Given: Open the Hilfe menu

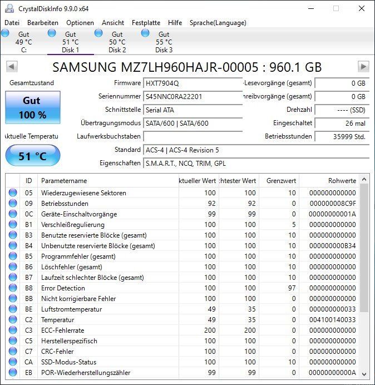Looking at the screenshot, I should [x=175, y=23].
